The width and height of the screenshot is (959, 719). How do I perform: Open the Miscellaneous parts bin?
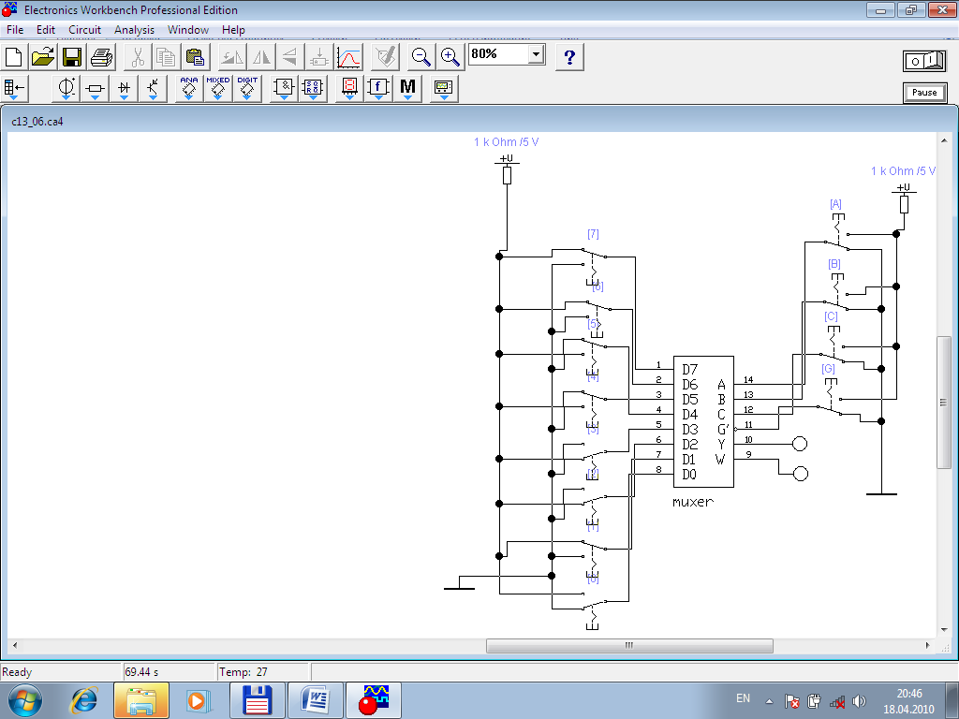[x=407, y=89]
